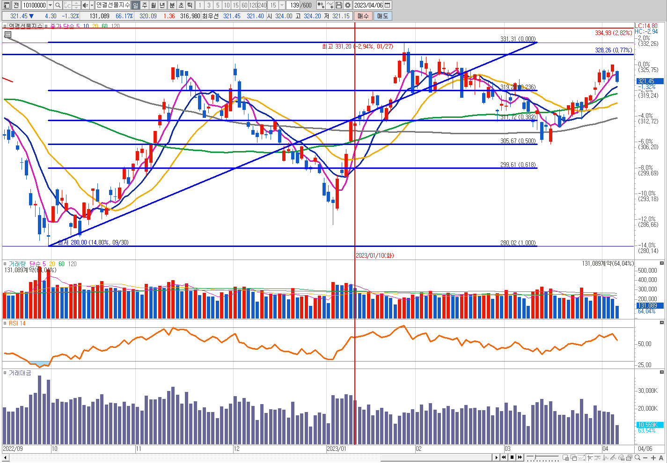Expand the symbol code 10100000 dropdown
The image size is (667, 463).
pos(50,5)
